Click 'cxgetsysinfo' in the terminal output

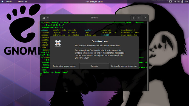59,30
